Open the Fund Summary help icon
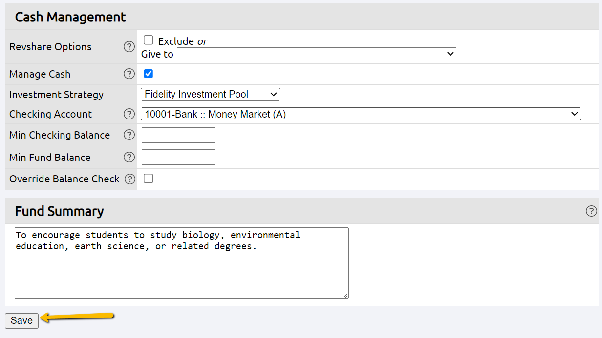 (x=591, y=211)
